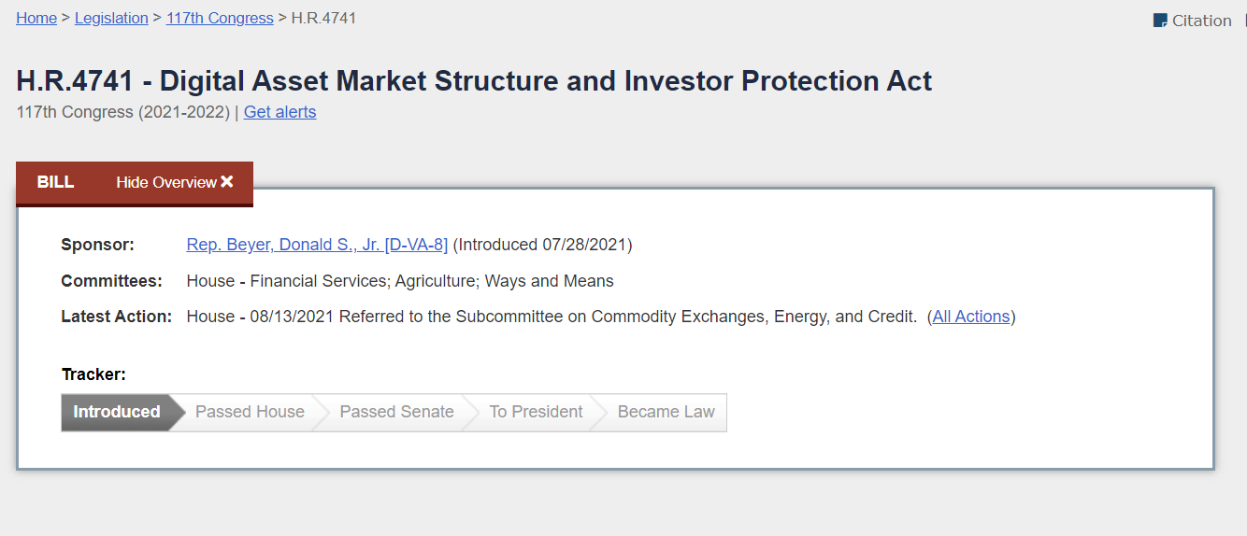Open the 117th Congress breadcrumb link
Screen dimensions: 1247x536
220,18
